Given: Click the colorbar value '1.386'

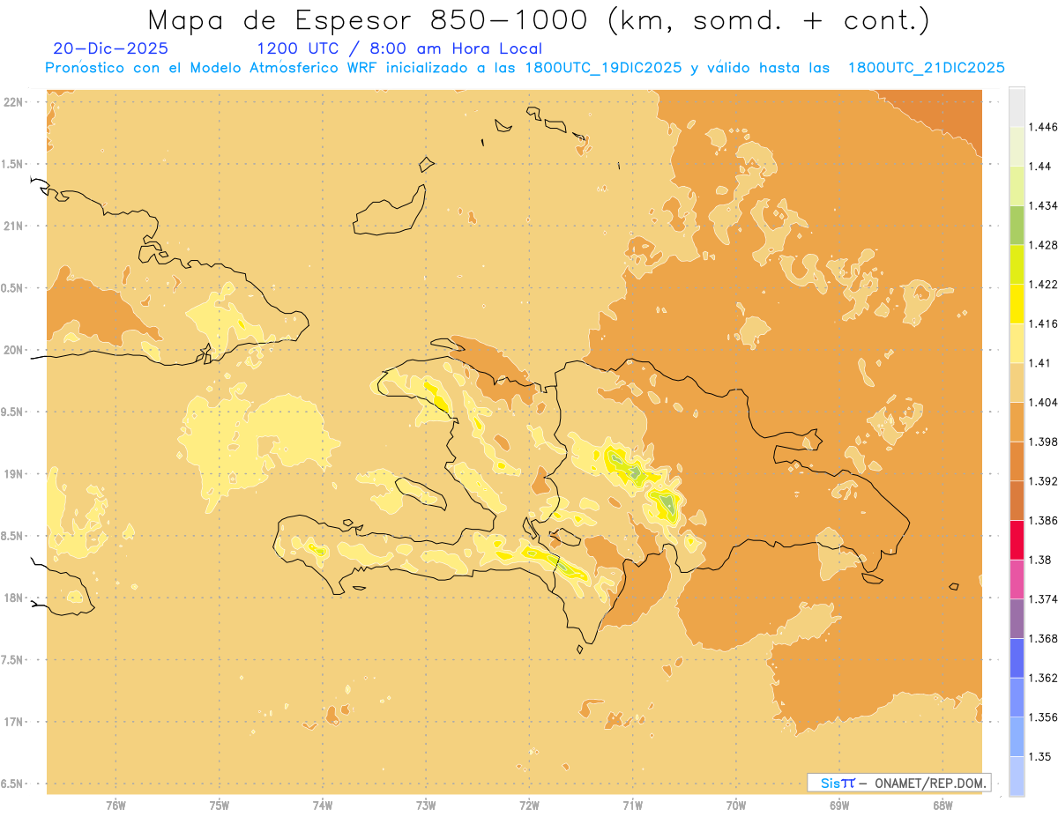Looking at the screenshot, I should (1043, 520).
